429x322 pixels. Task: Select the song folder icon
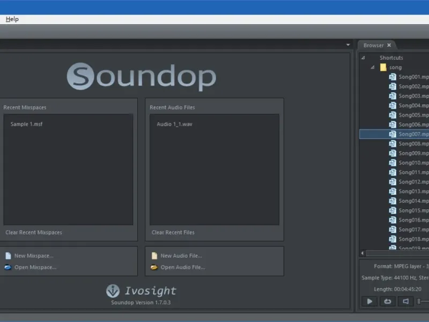(x=383, y=67)
